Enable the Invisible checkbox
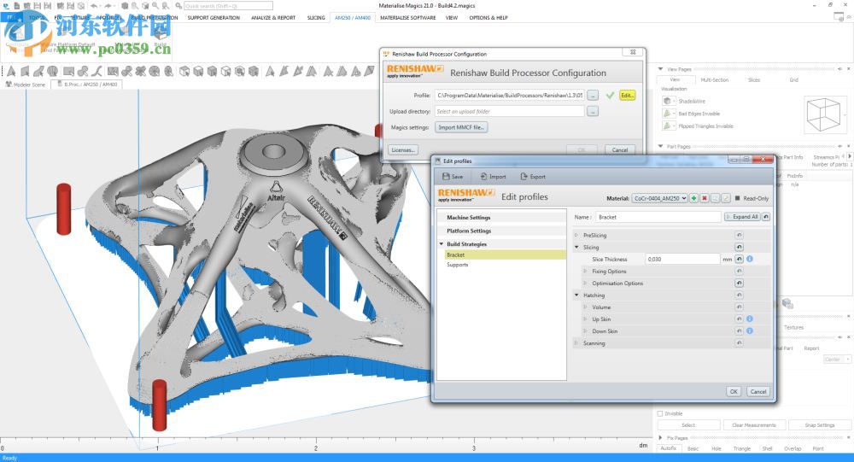 [x=660, y=413]
